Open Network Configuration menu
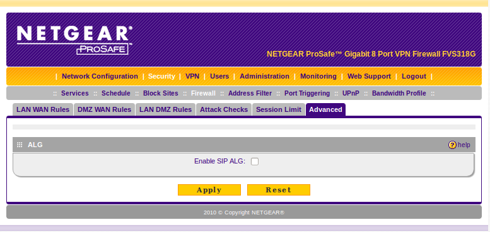 point(100,76)
